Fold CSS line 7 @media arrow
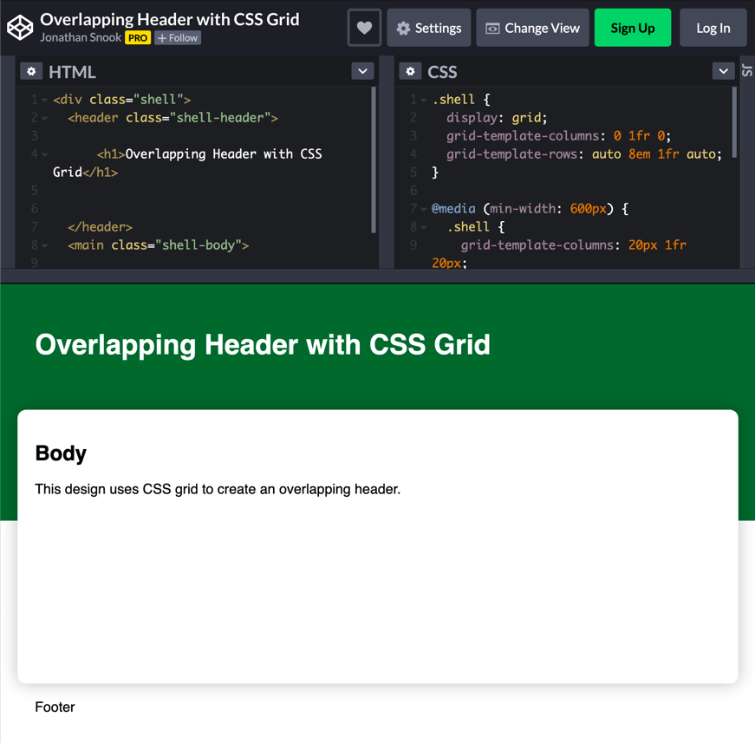Viewport: 755px width, 743px height. point(424,210)
